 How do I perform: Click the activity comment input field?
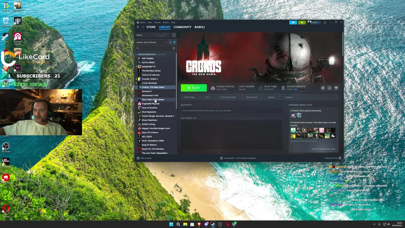231,111
